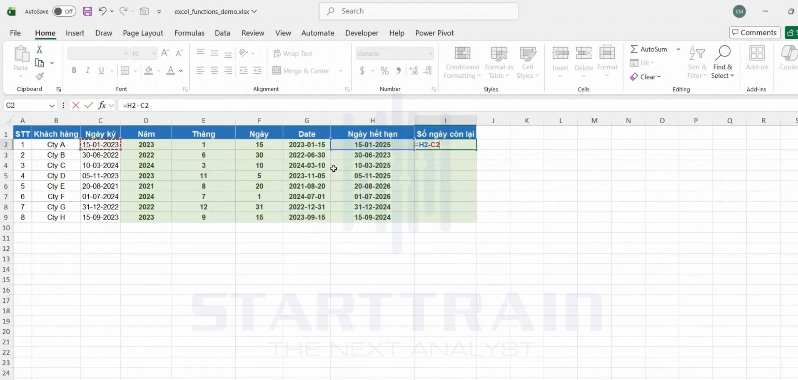Click Decrease Font Size icon
798x380 pixels.
click(179, 53)
